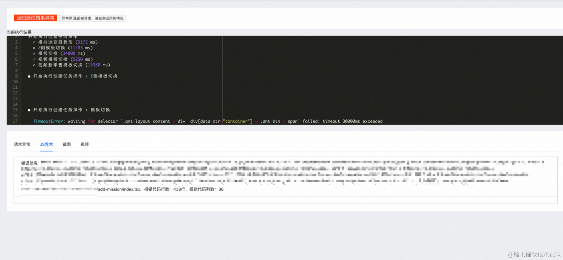Click the 异常原因:前端异常 reason label
This screenshot has width=563, height=260.
[93, 18]
